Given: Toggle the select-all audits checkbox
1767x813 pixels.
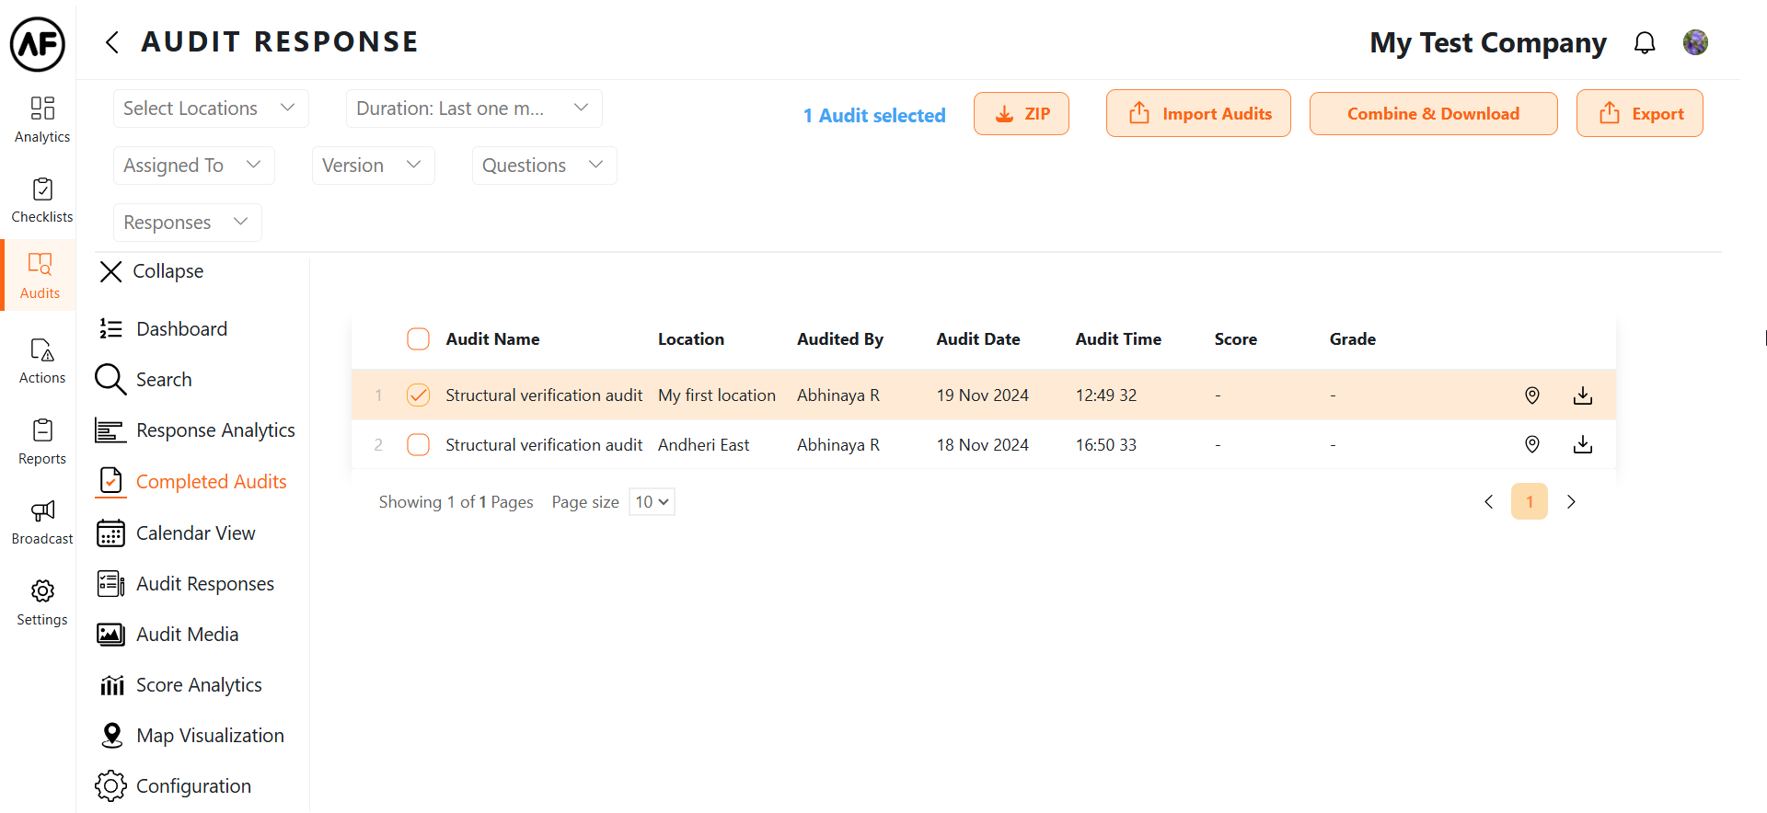Looking at the screenshot, I should (418, 339).
